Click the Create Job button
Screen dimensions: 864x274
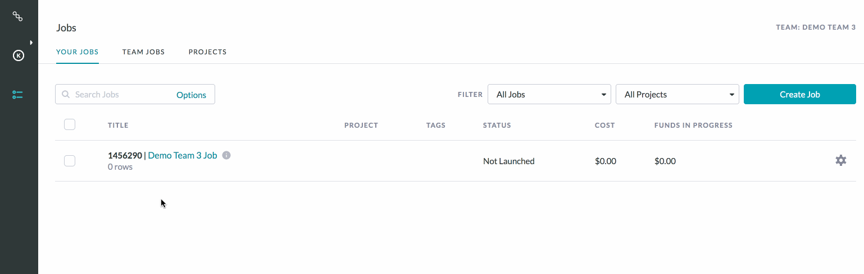tap(800, 94)
